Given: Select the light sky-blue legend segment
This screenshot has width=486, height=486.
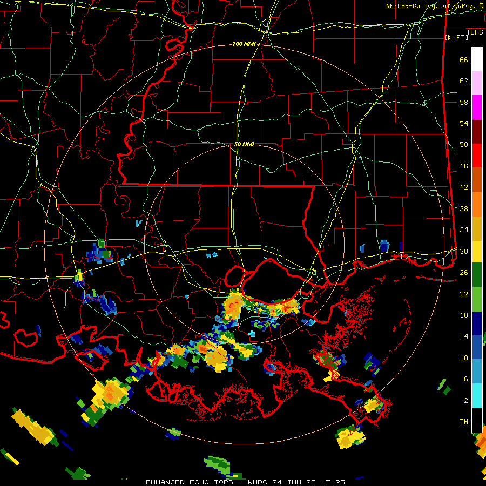Looking at the screenshot, I should 477,372.
